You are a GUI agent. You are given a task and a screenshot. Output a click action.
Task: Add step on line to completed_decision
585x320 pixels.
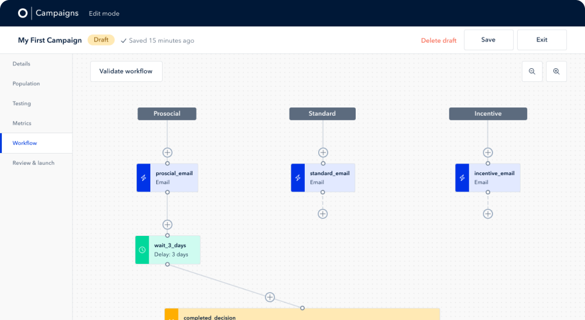(270, 297)
